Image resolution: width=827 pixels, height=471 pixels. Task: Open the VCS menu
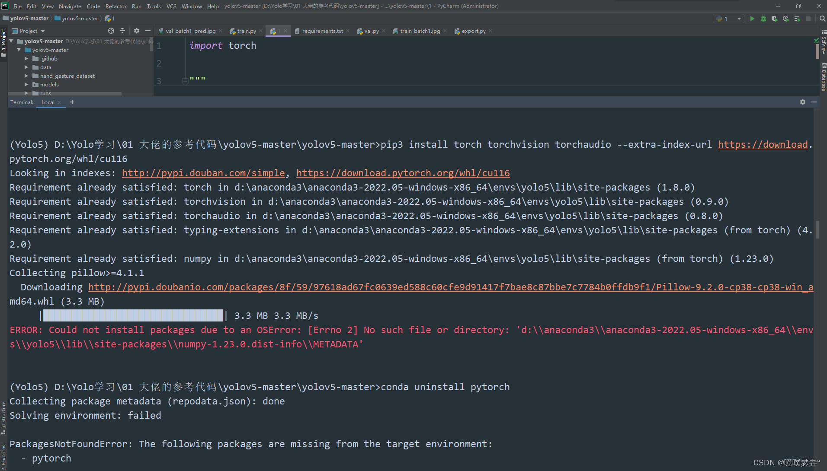pos(172,6)
